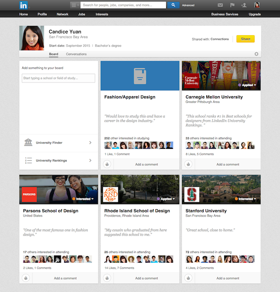Open the Jobs menu
Viewport: 280px width, 292px height.
tap(82, 14)
